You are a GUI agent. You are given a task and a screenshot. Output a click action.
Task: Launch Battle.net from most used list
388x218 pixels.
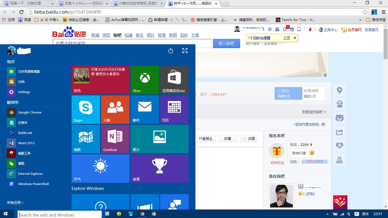(x=36, y=133)
